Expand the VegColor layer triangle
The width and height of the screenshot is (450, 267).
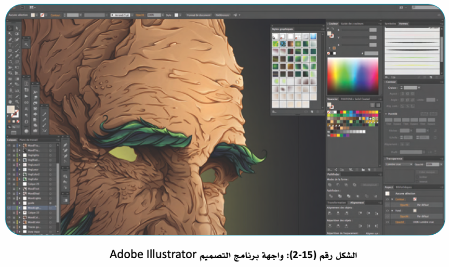(x=20, y=179)
